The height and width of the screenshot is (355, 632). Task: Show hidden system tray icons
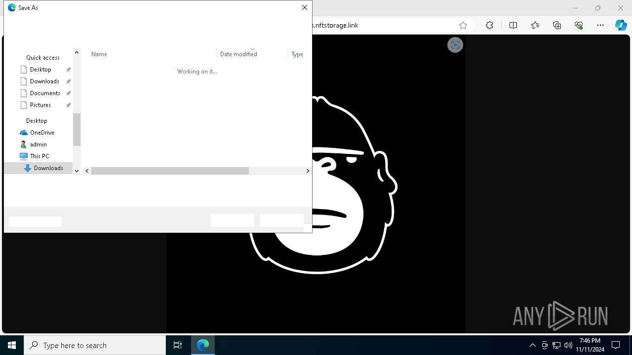click(x=532, y=345)
